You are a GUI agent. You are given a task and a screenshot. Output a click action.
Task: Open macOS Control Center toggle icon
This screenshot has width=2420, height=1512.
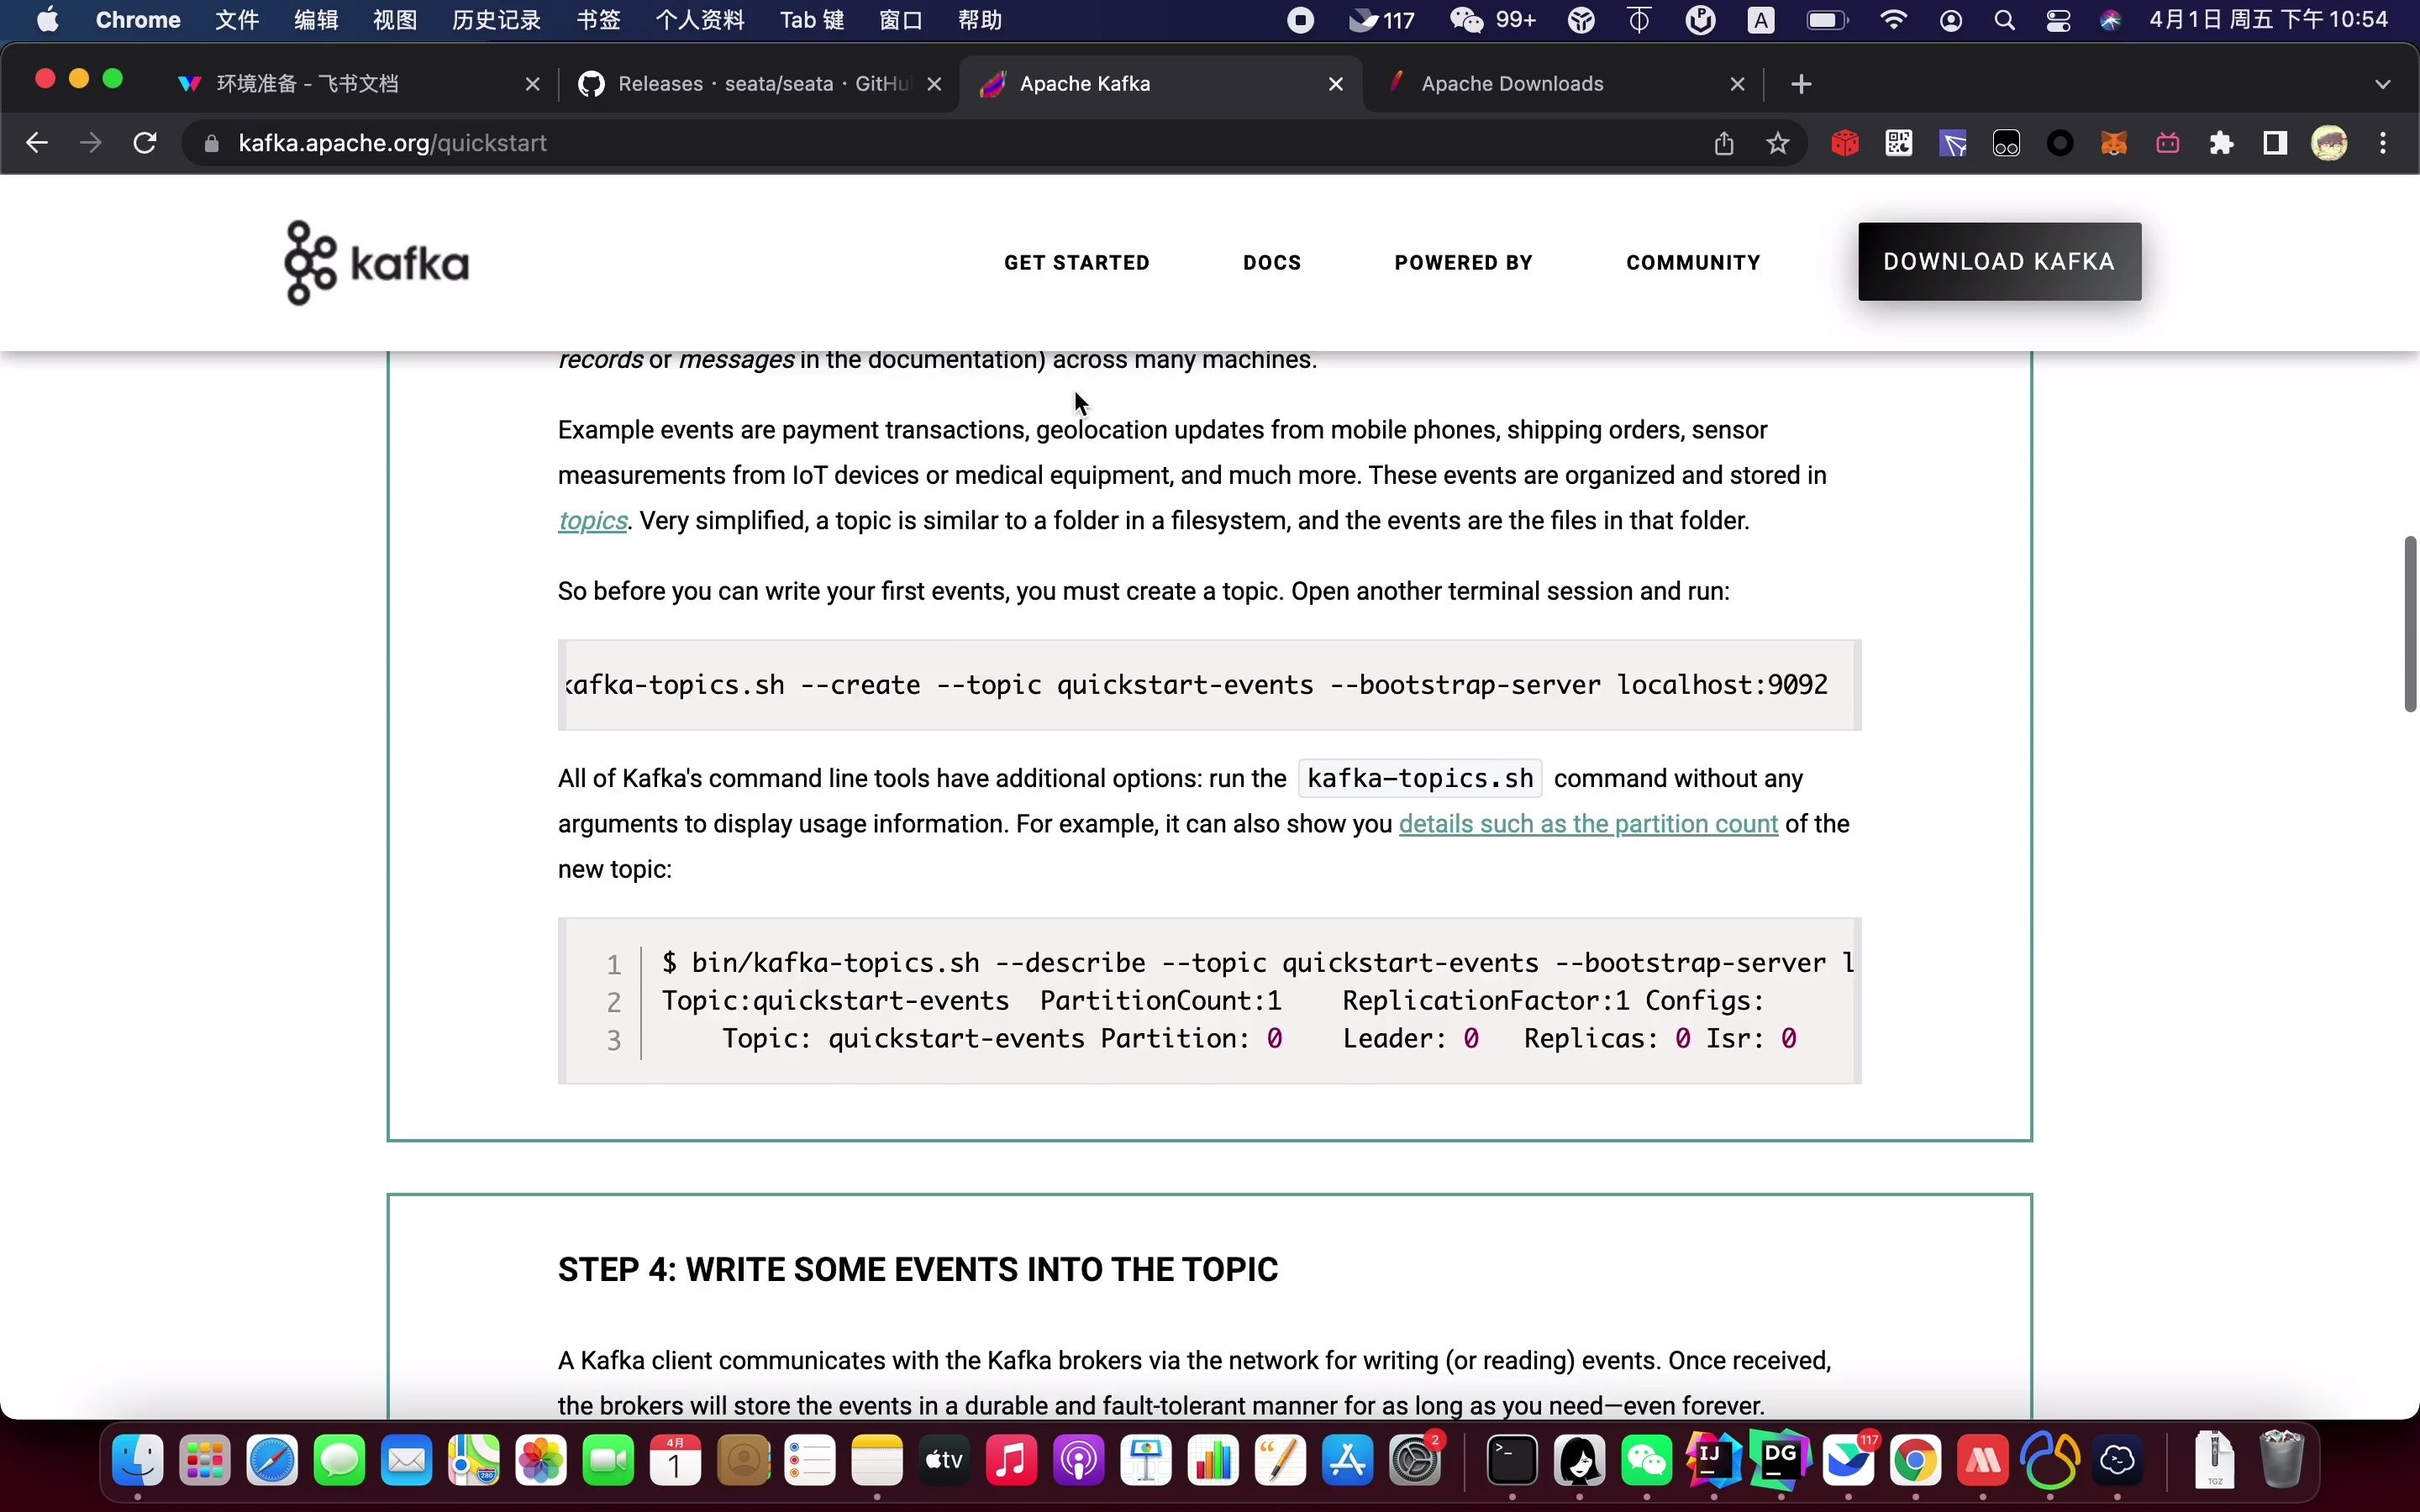(2057, 20)
